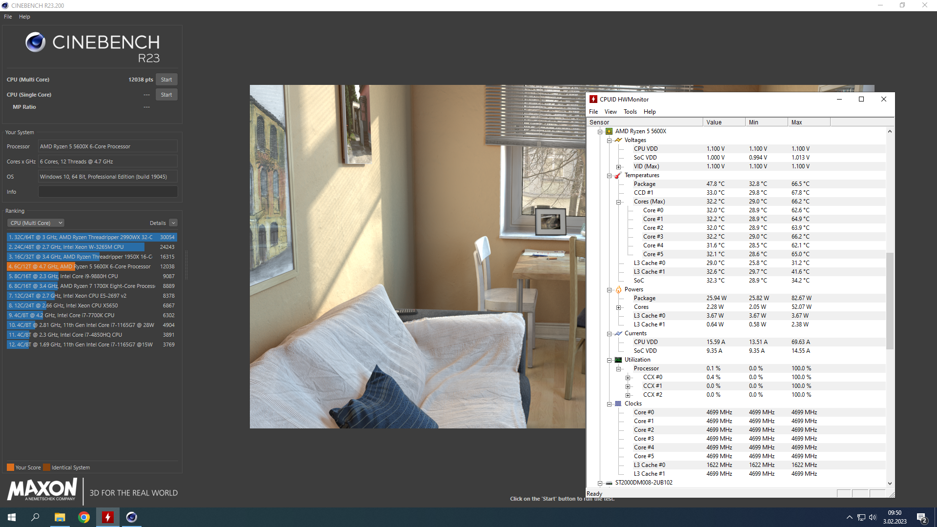Toggle the ranking Details arrow button
This screenshot has height=527, width=937.
[173, 223]
